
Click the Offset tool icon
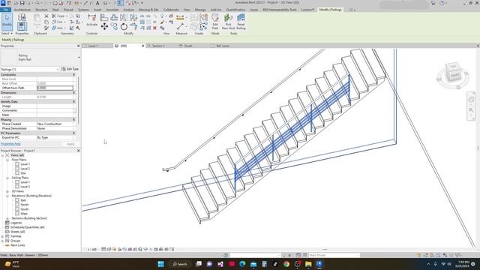(x=114, y=18)
